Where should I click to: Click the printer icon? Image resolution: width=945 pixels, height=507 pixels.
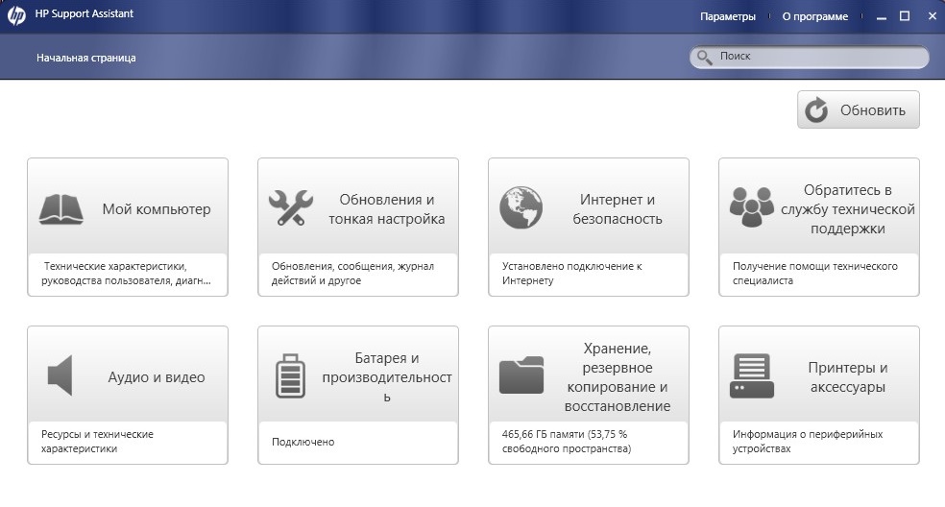(751, 375)
